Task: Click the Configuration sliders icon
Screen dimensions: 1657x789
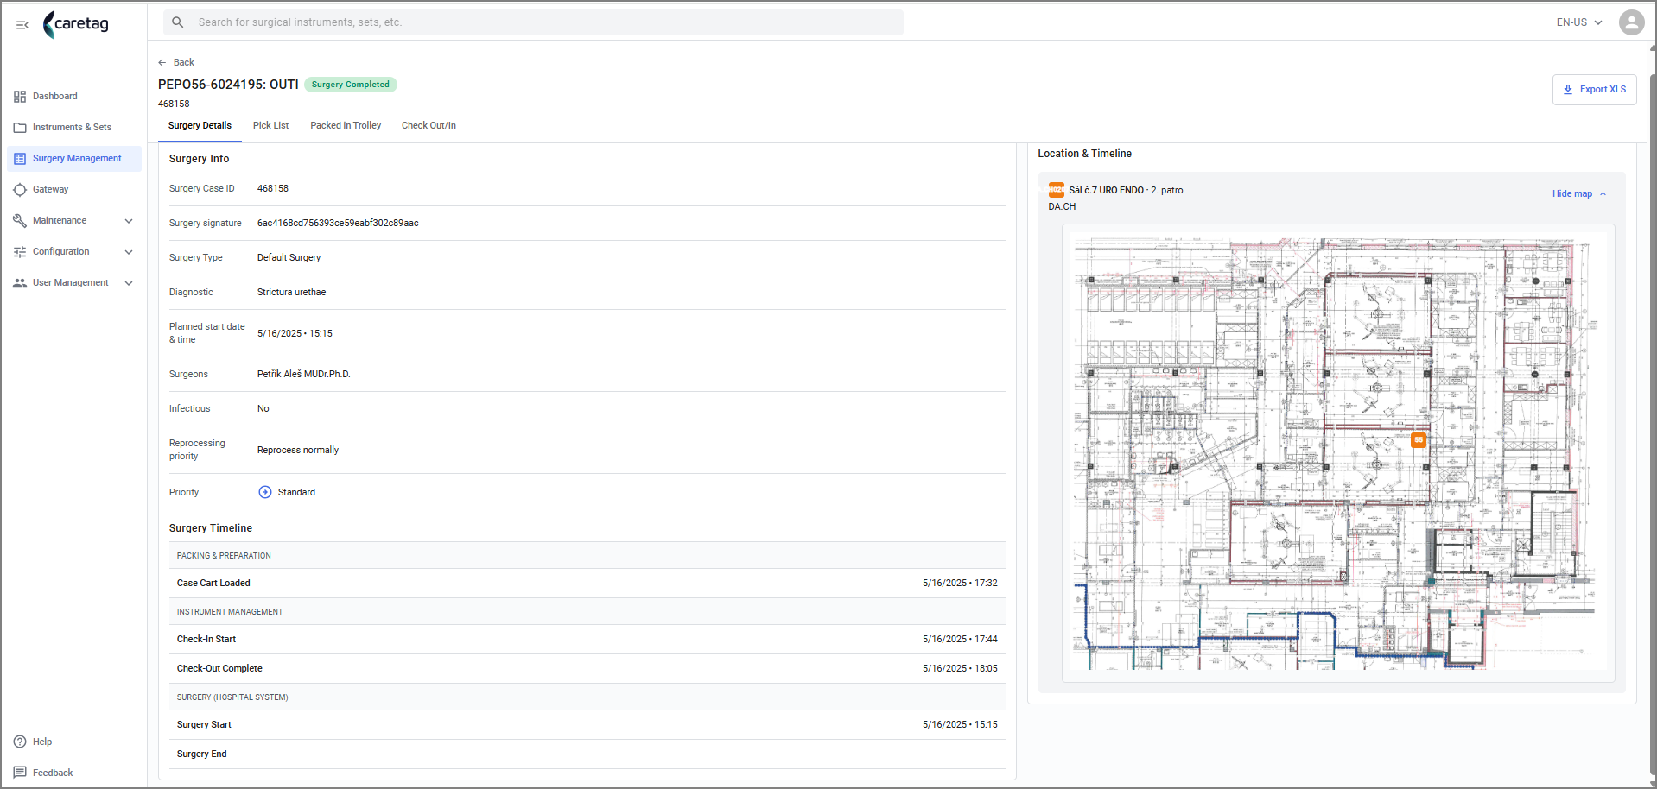Action: point(20,252)
